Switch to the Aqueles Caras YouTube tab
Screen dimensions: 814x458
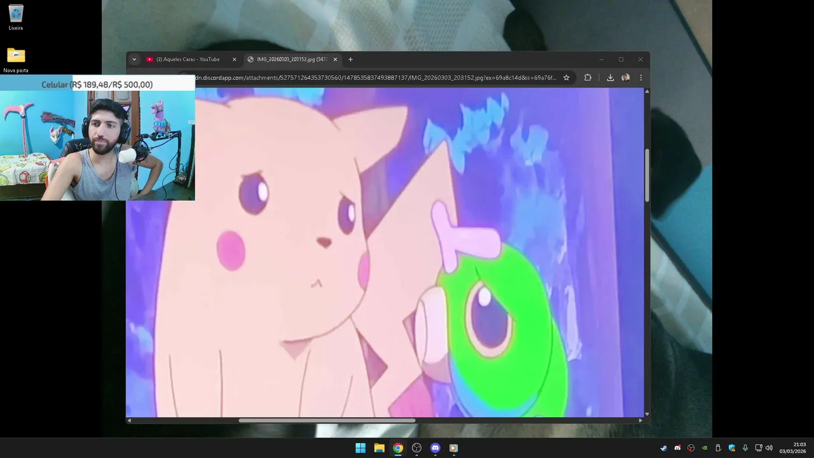(x=191, y=59)
